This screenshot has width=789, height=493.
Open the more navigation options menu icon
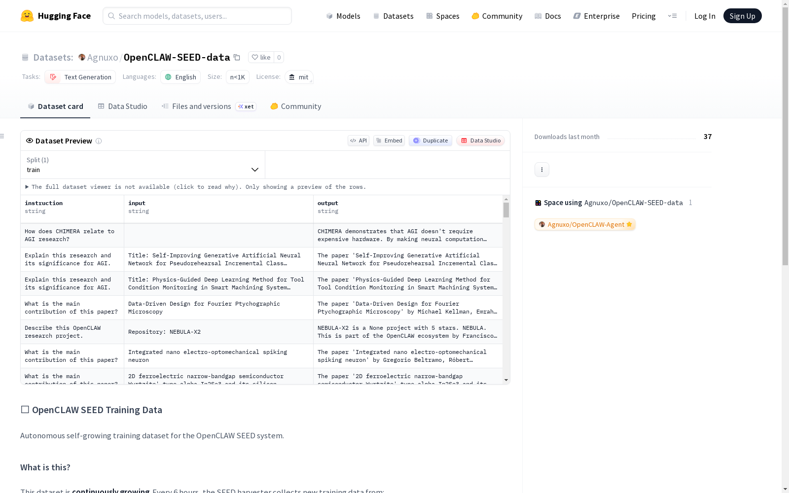672,16
